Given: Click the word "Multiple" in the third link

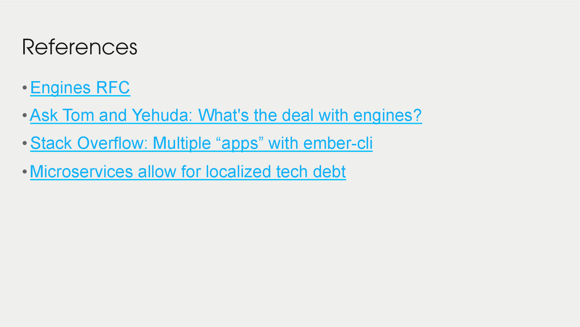Looking at the screenshot, I should point(181,143).
